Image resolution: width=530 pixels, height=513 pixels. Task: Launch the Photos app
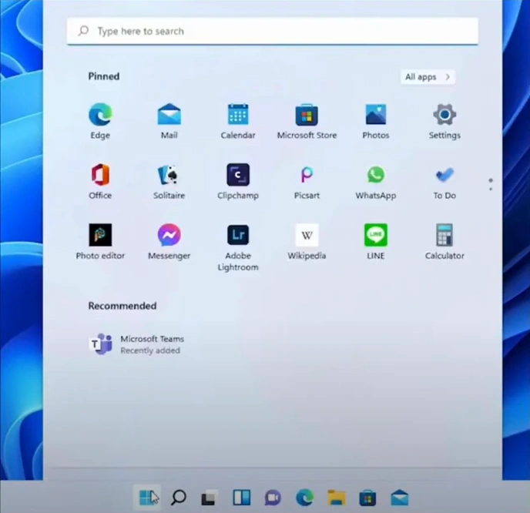[375, 121]
